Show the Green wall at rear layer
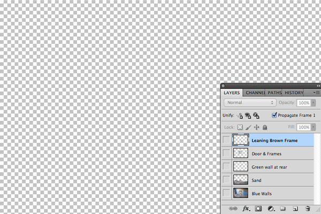321x214 pixels. (226, 166)
